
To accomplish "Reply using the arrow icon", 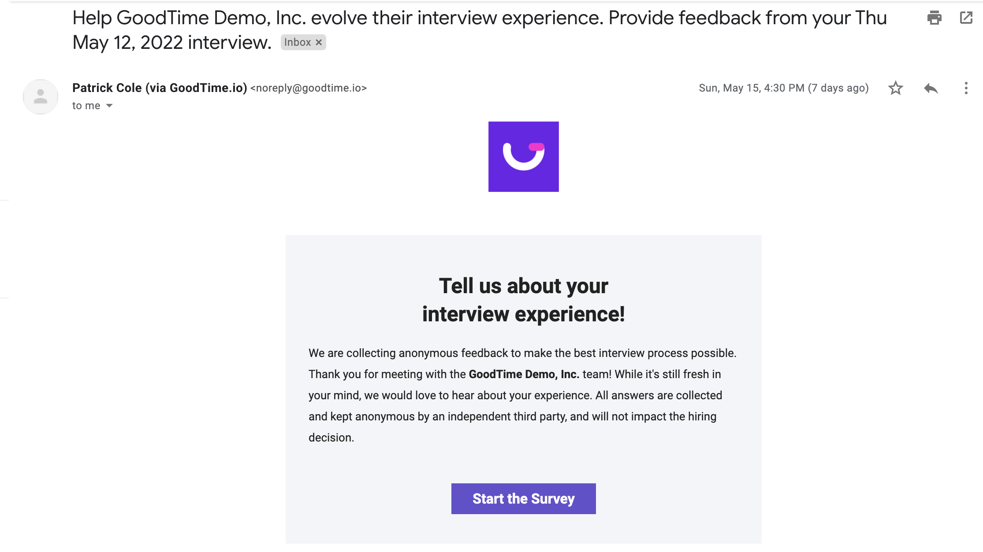I will tap(931, 88).
